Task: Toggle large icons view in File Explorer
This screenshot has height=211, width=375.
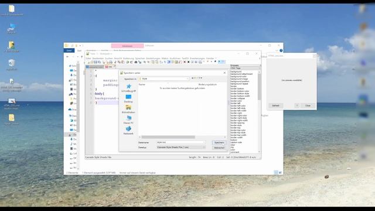Action: coord(280,172)
